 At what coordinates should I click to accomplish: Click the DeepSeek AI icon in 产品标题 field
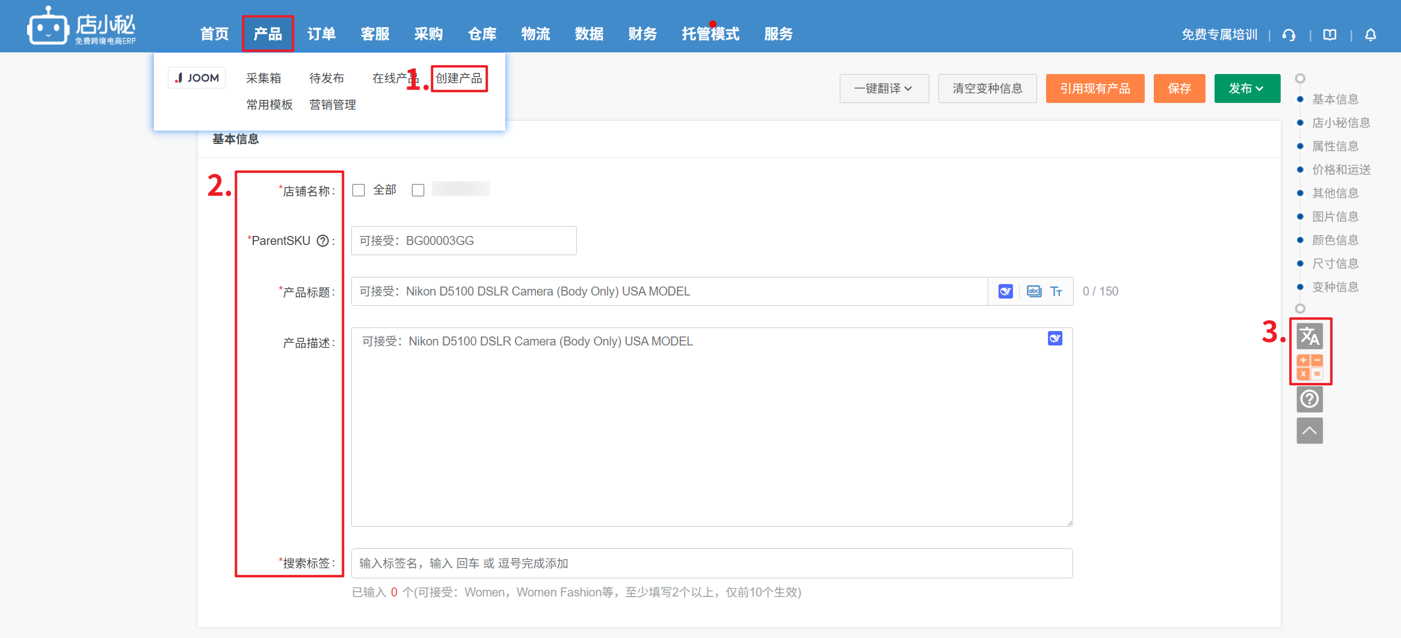point(1005,291)
